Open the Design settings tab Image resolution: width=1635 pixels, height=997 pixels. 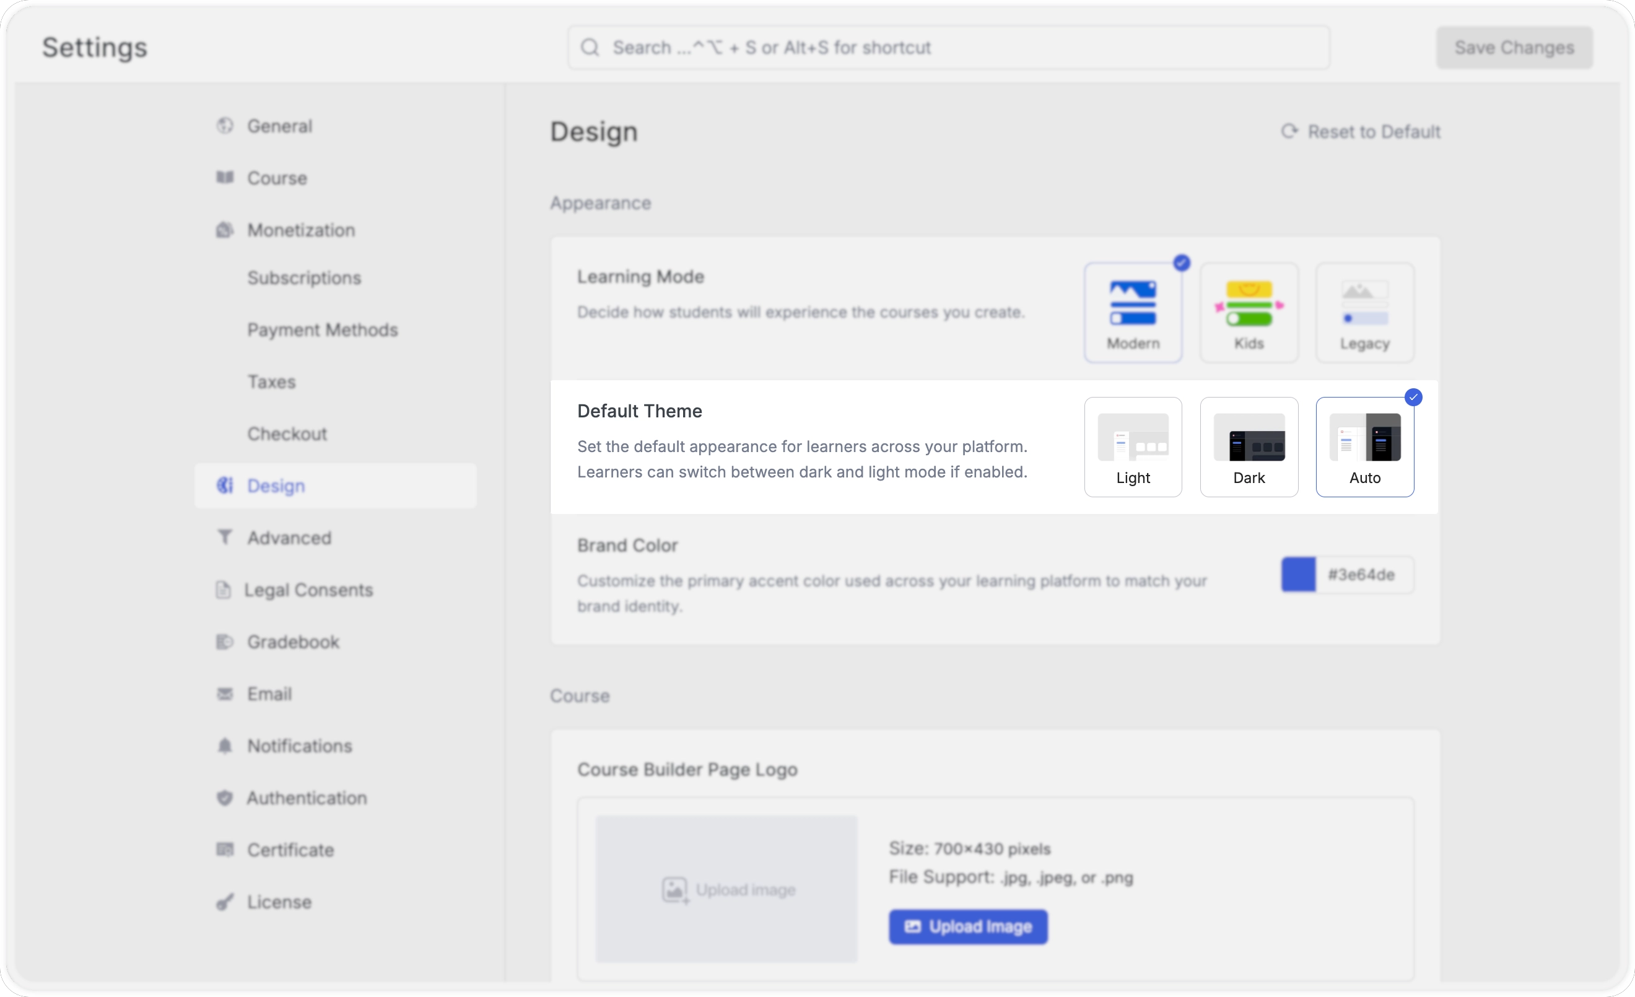tap(335, 485)
